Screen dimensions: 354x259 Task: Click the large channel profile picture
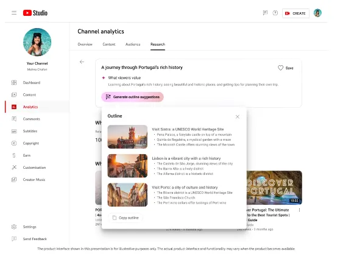click(37, 42)
